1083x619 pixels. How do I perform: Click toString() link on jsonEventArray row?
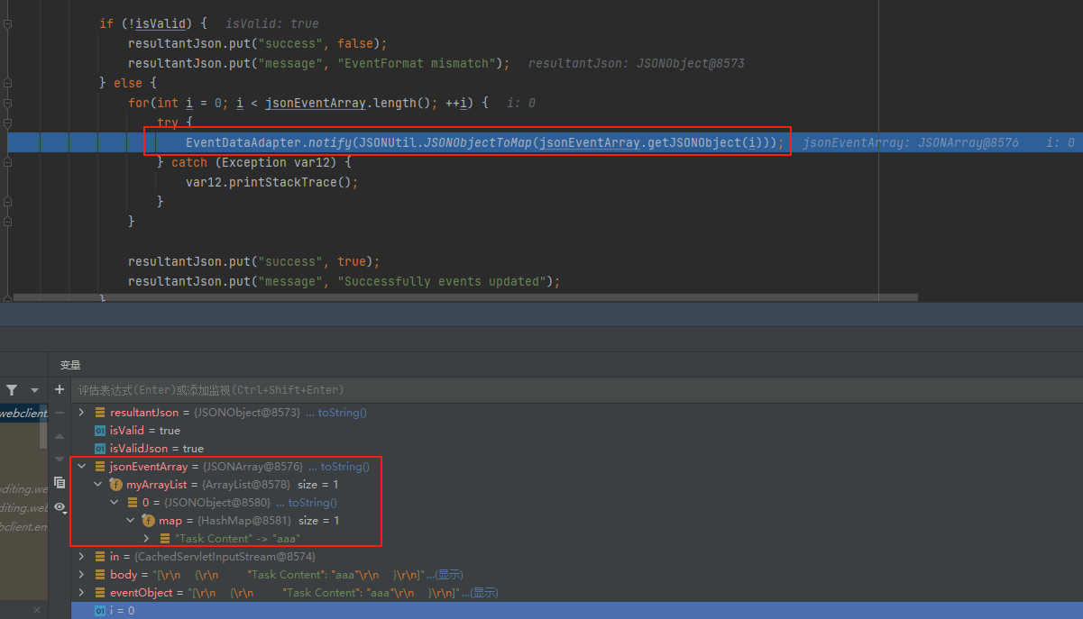(345, 467)
